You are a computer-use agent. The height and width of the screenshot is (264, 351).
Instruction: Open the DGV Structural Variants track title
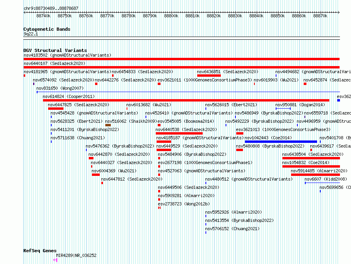[x=55, y=50]
